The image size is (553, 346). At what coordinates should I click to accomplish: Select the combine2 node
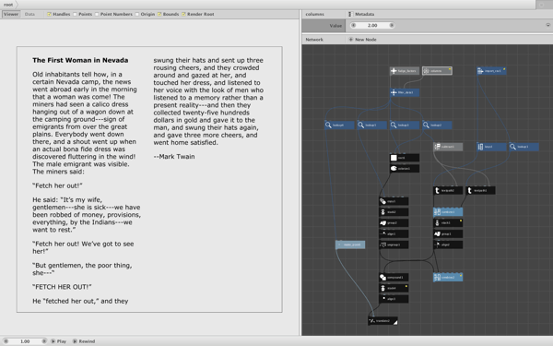[x=448, y=277]
